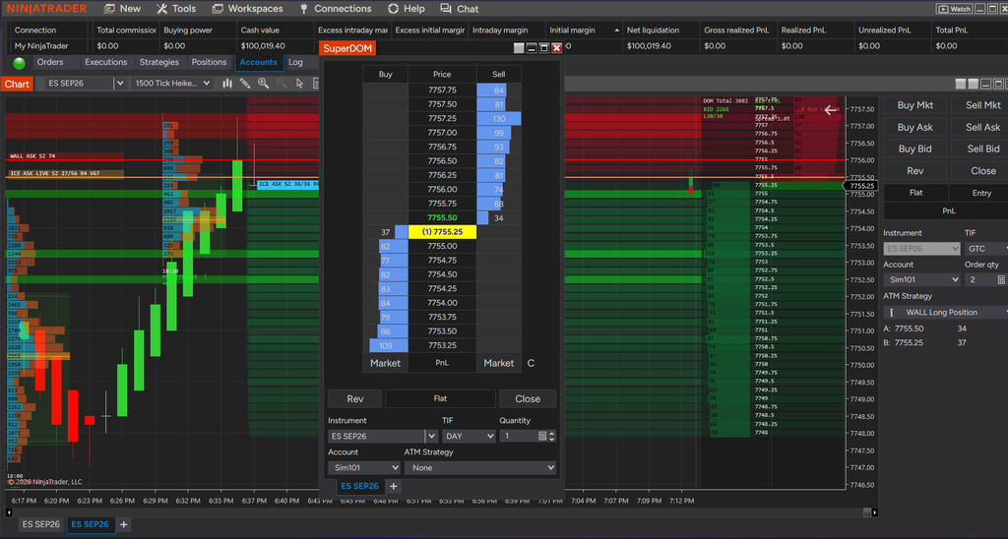This screenshot has width=1008, height=539.
Task: Click the zoom in magnifier icon
Action: tap(263, 84)
